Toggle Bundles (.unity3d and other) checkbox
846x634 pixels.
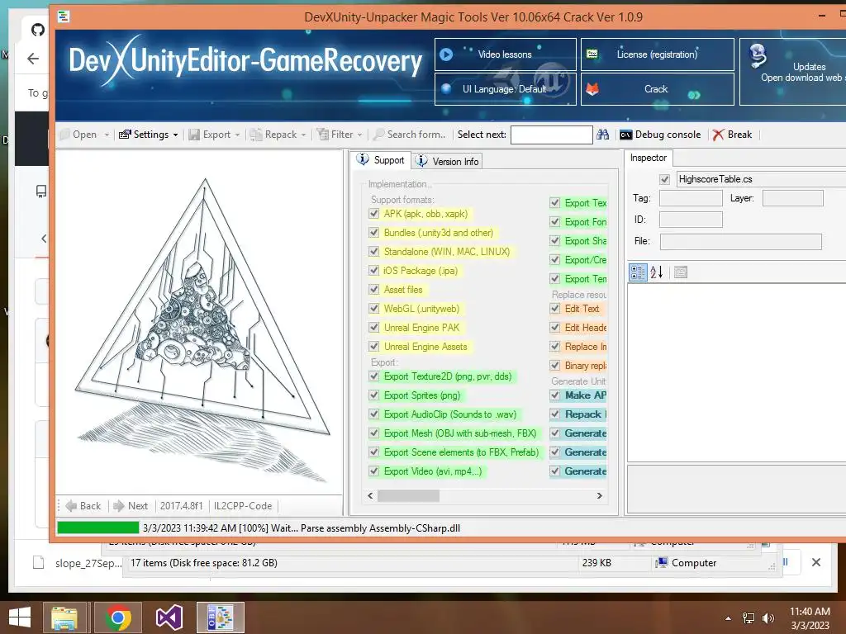click(373, 232)
